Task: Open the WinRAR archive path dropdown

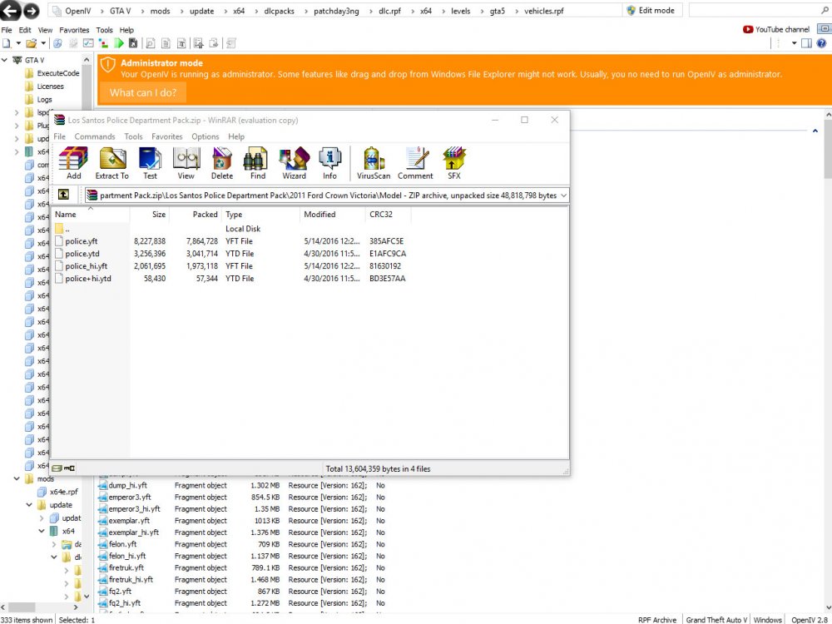Action: pos(564,195)
